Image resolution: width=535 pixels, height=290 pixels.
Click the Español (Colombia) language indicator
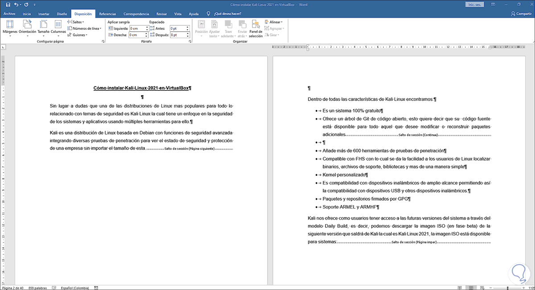(x=75, y=287)
